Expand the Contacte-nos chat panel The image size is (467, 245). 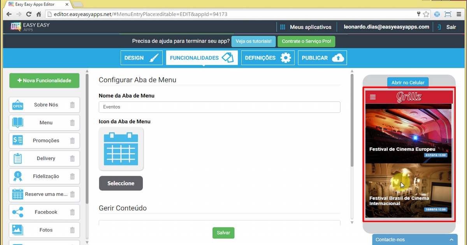click(414, 240)
